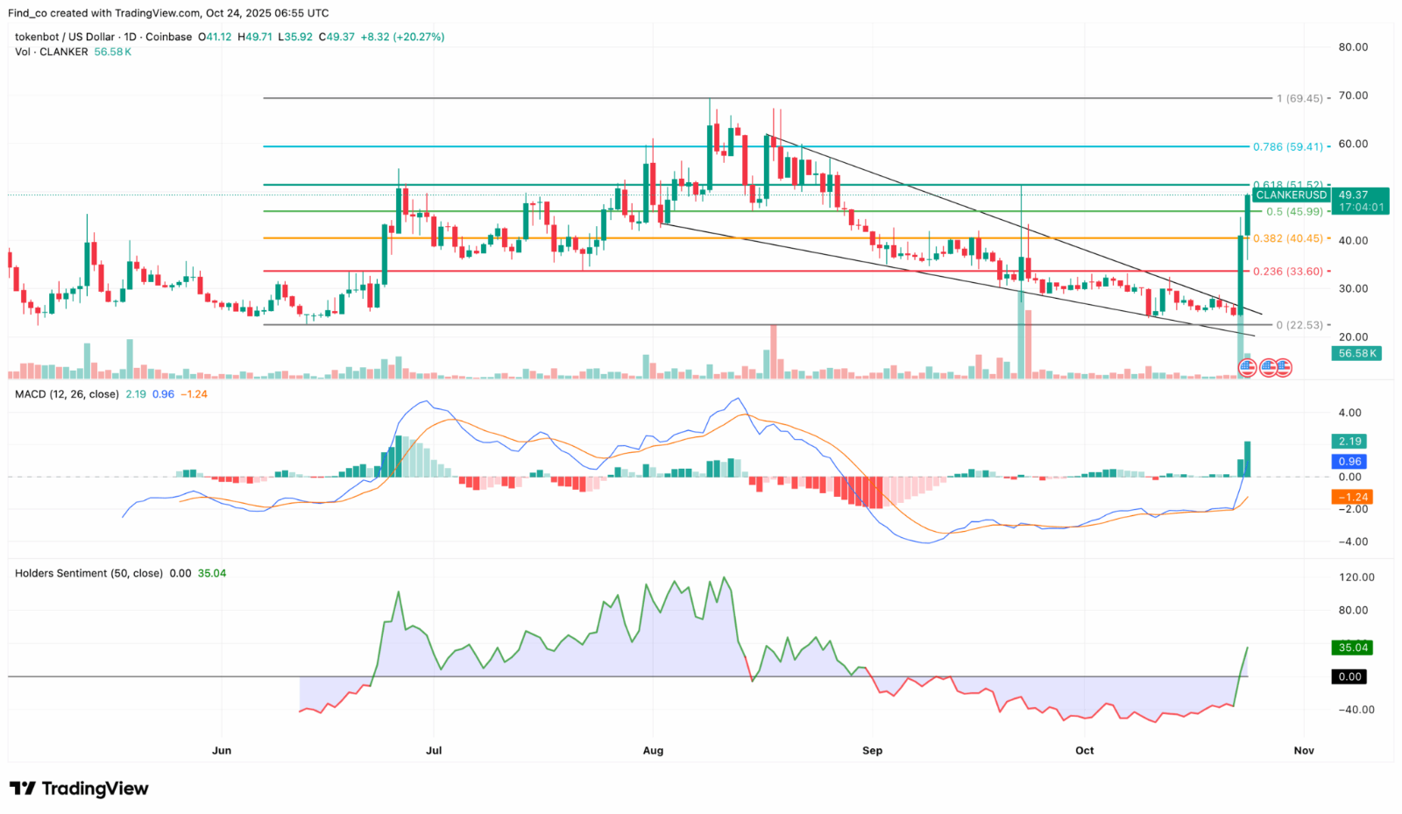Click the Holders Sentiment 35.04 badge
This screenshot has height=814, width=1402.
click(x=1352, y=648)
